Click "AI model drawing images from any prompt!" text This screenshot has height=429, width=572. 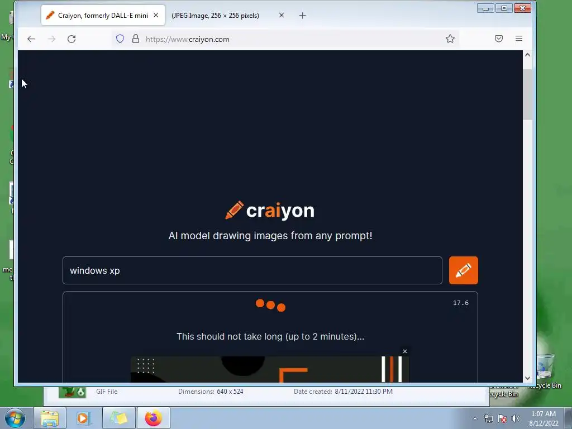tap(270, 236)
